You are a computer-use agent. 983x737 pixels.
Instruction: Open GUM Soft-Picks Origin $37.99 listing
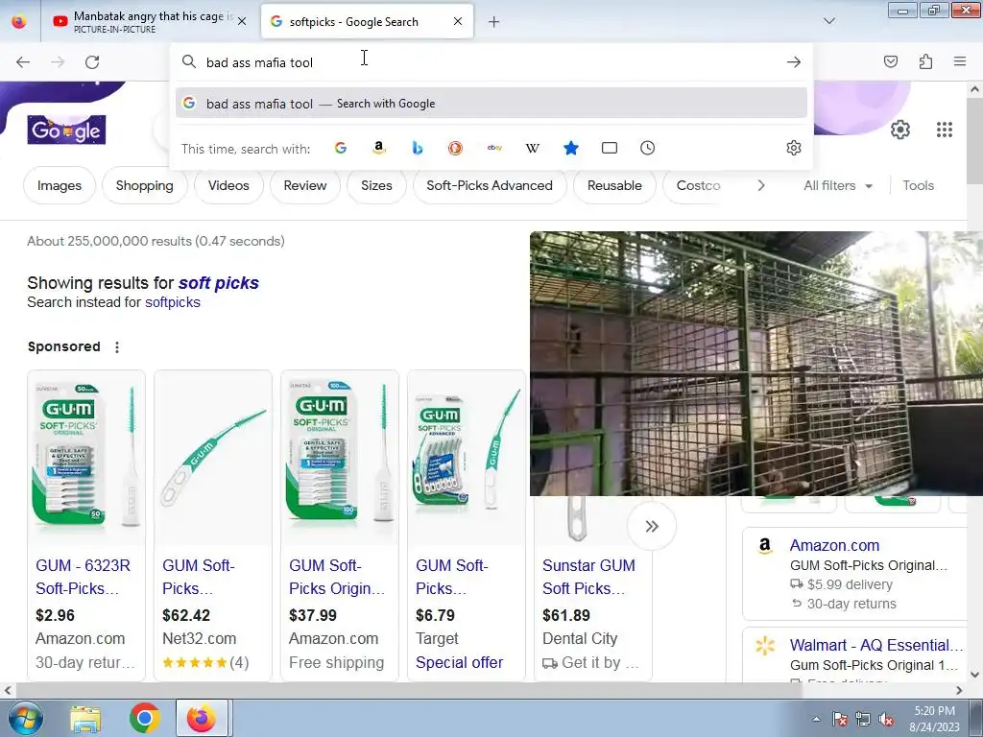(x=337, y=577)
